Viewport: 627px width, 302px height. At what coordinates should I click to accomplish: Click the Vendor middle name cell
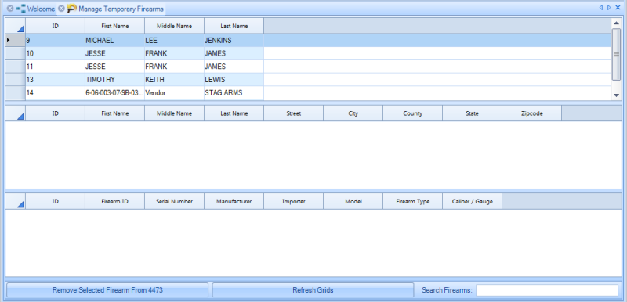point(174,93)
